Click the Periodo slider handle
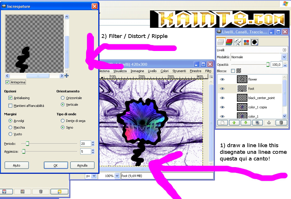Screen dimensions: 291x199 (x=27, y=143)
